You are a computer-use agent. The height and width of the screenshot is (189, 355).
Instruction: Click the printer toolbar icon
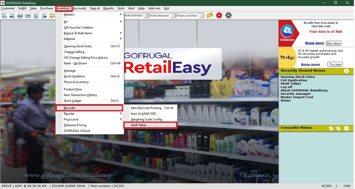click(x=20, y=16)
